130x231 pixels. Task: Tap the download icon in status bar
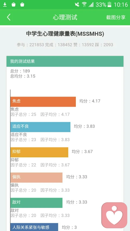click(5, 5)
